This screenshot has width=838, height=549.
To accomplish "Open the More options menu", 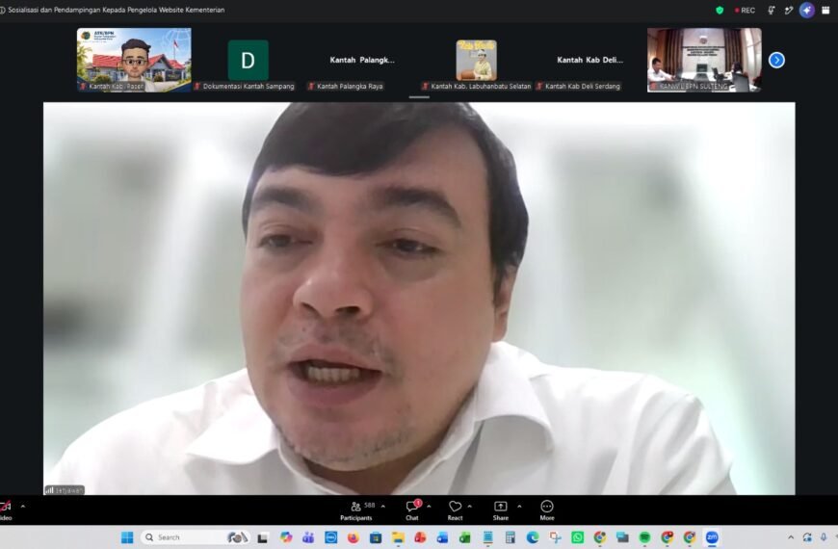I will point(547,510).
